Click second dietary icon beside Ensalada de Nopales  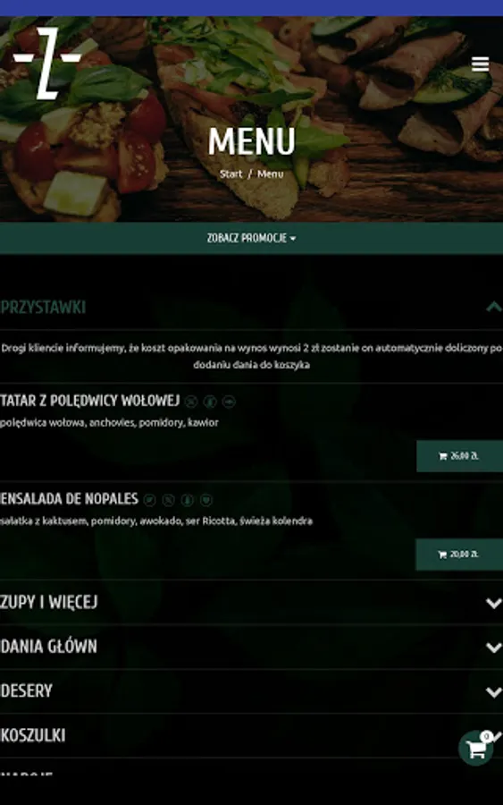tap(168, 499)
